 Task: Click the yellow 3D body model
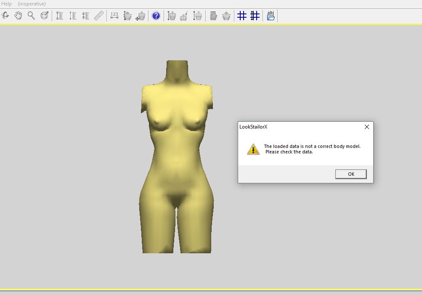pyautogui.click(x=177, y=156)
